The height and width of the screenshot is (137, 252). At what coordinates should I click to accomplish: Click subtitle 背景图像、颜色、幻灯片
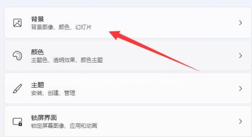[x=61, y=27]
